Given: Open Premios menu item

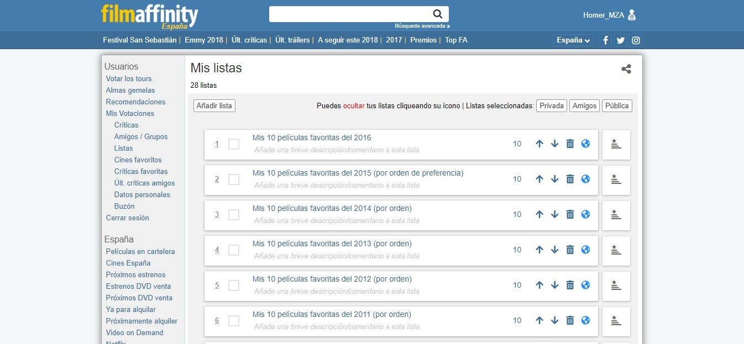Looking at the screenshot, I should (423, 40).
